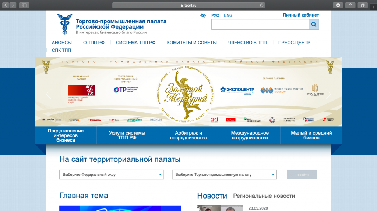Open Малый и средний бизнес section
The height and width of the screenshot is (211, 377).
pos(311,135)
